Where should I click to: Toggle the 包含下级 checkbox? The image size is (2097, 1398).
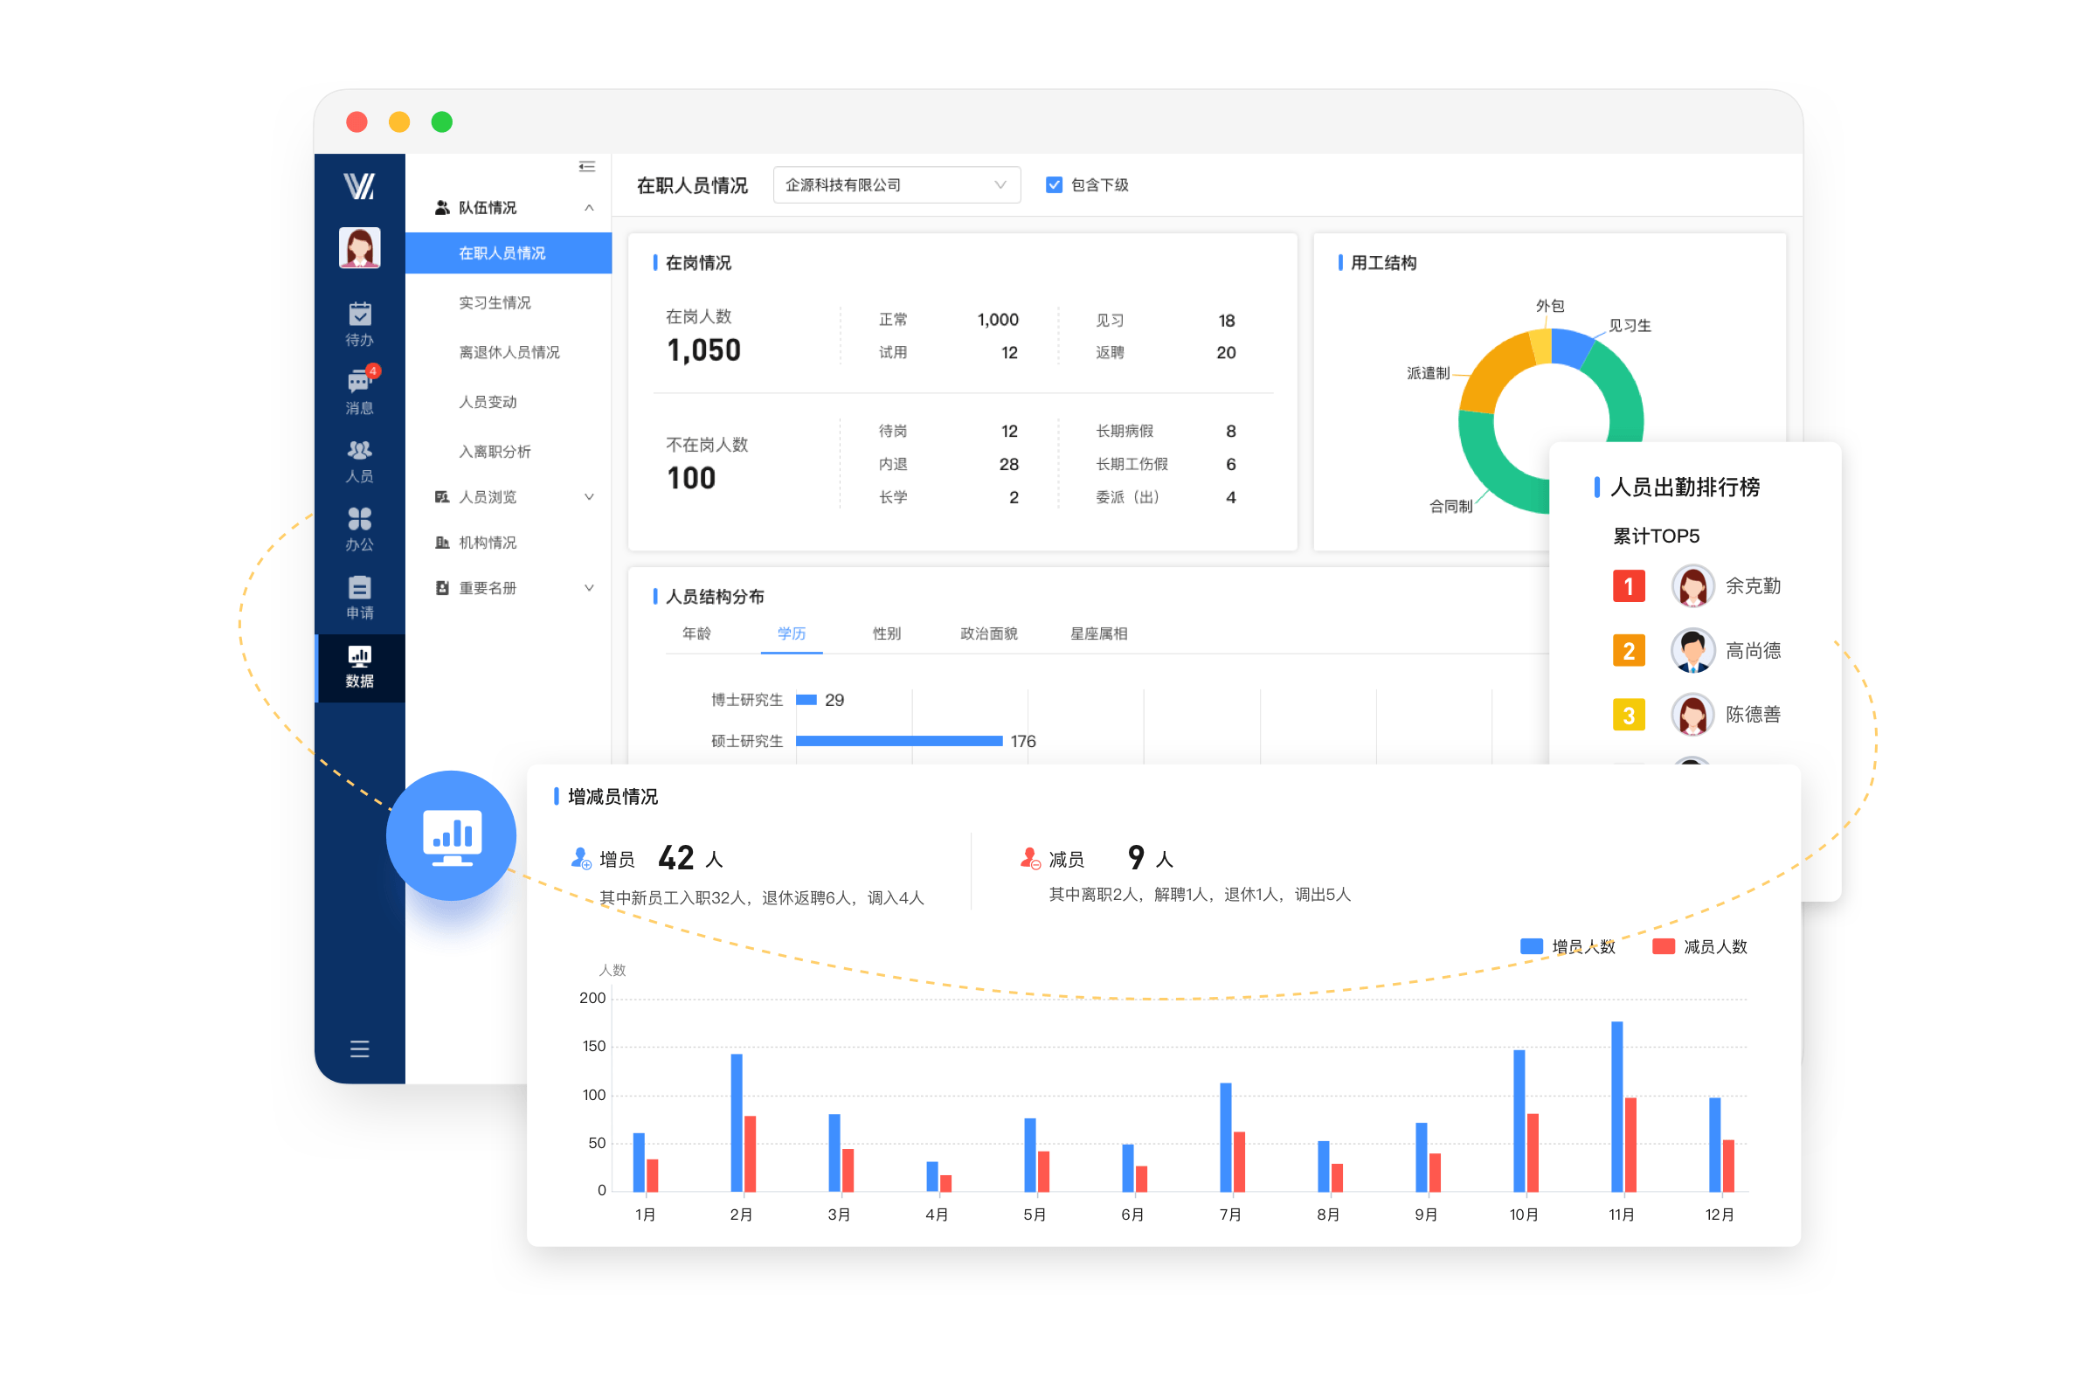(1054, 184)
